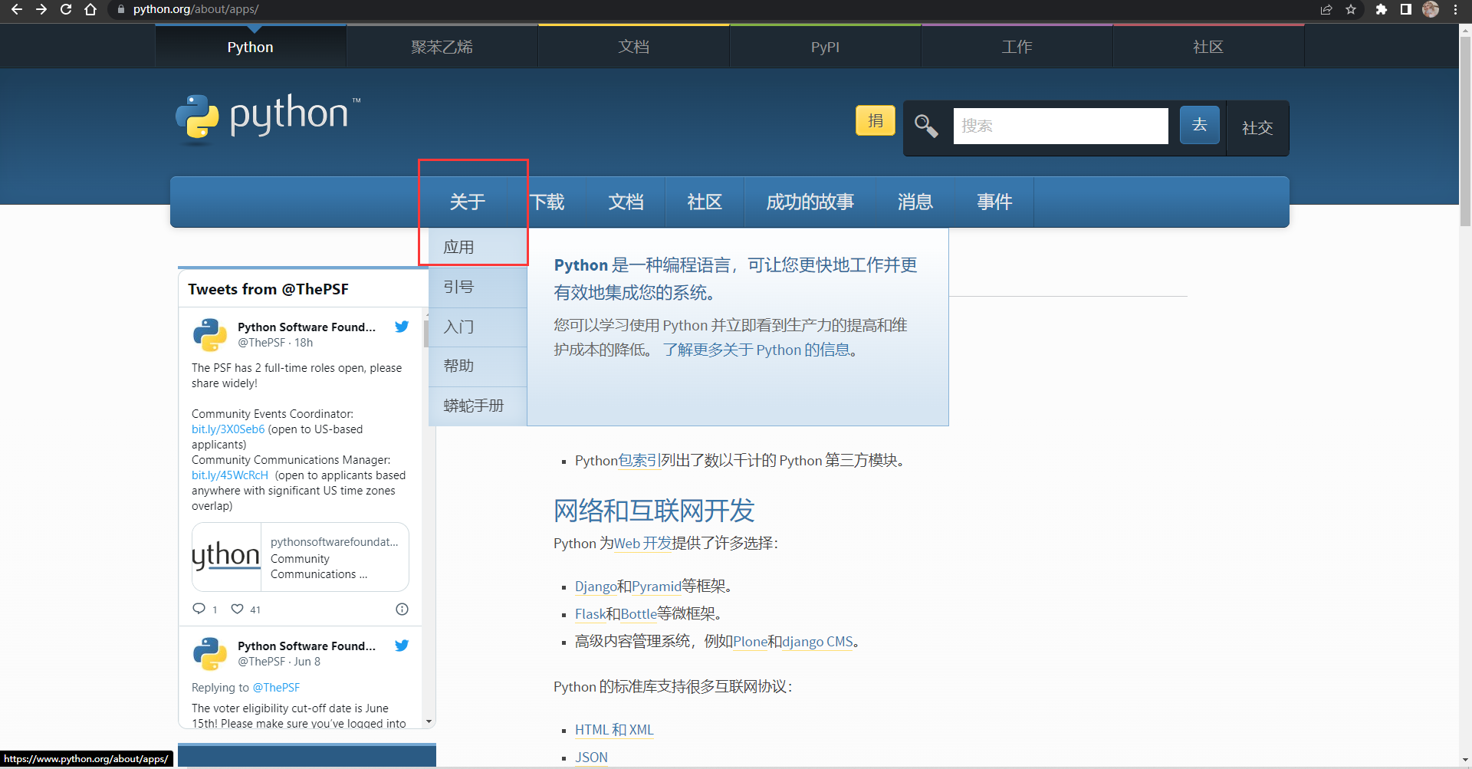Click the site lock icon in address bar
The image size is (1472, 769).
(120, 9)
